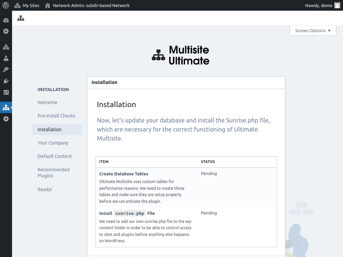The width and height of the screenshot is (343, 257).
Task: Click the Network Admin home icon
Action: (48, 5)
